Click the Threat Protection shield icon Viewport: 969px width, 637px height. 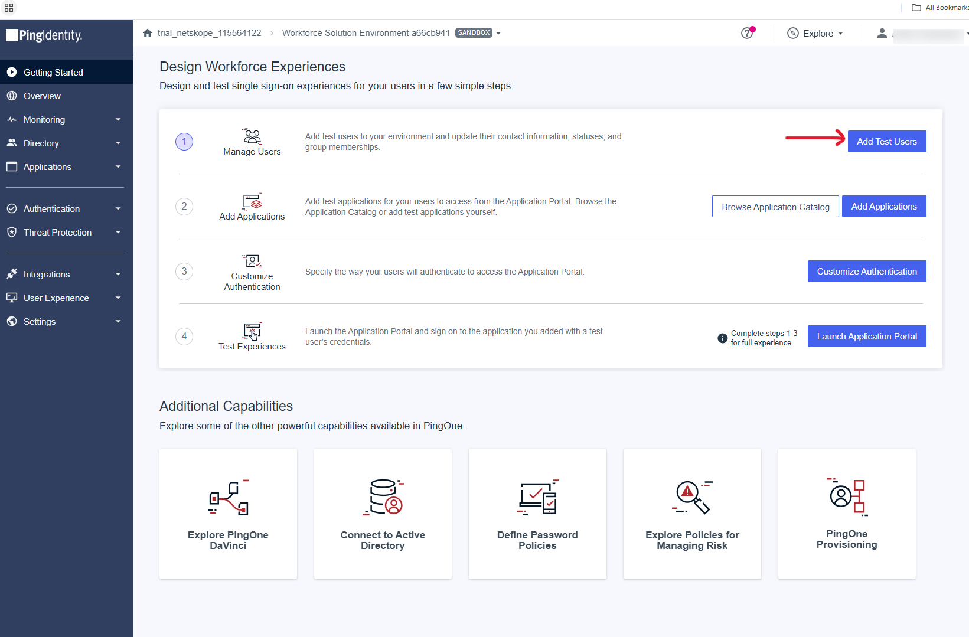(x=12, y=232)
